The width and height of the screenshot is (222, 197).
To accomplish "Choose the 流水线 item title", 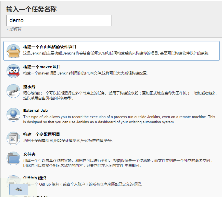I will [29, 87].
